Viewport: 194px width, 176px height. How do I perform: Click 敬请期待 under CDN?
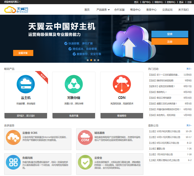122,116
